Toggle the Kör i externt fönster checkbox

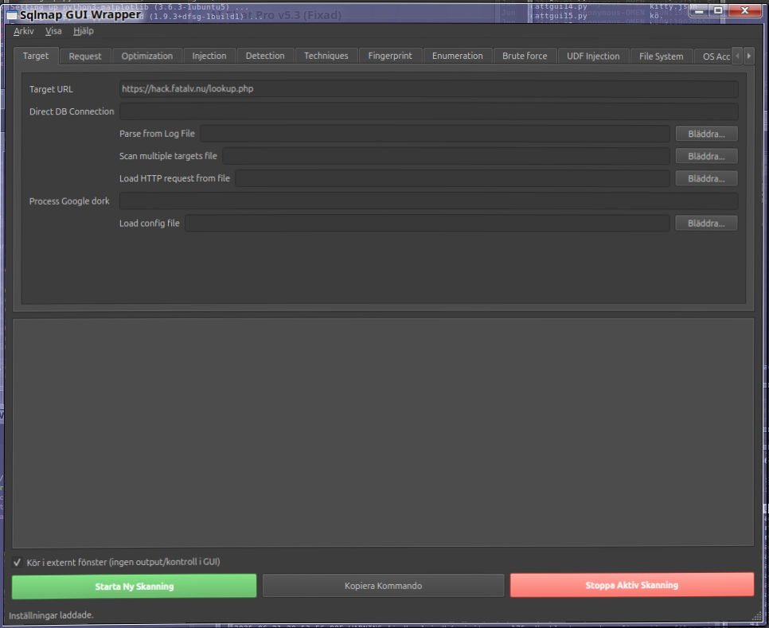(16, 561)
